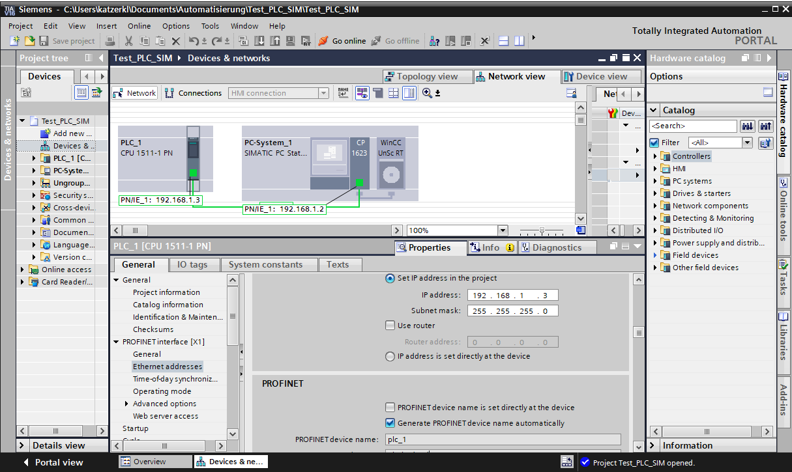This screenshot has width=792, height=472.
Task: Open the Insert menu
Action: (107, 26)
